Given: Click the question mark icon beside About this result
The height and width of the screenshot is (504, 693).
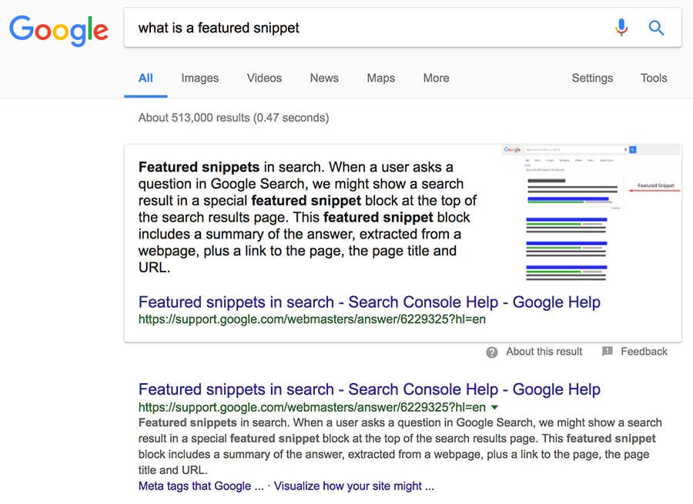Looking at the screenshot, I should click(x=491, y=352).
